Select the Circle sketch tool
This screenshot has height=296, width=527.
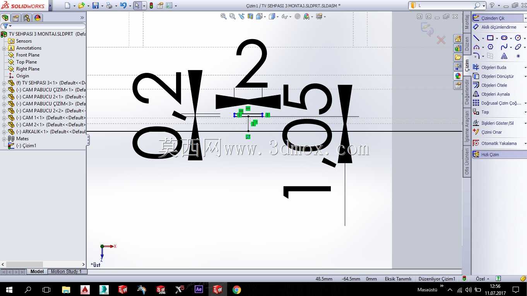tap(518, 38)
